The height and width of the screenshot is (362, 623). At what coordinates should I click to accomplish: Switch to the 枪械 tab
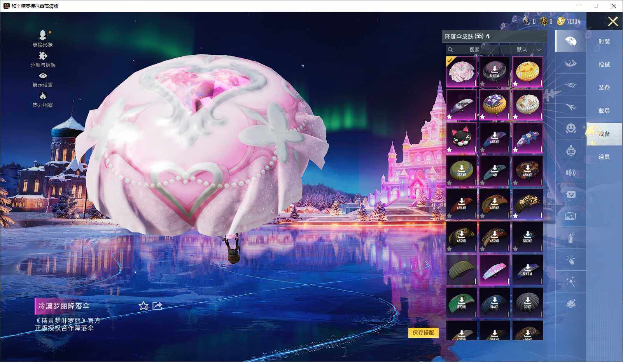(x=604, y=64)
